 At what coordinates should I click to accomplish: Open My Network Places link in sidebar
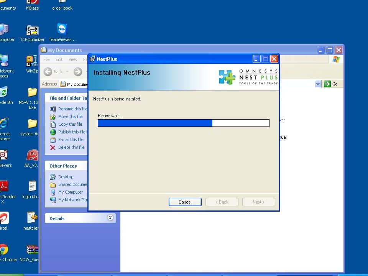[x=69, y=200]
